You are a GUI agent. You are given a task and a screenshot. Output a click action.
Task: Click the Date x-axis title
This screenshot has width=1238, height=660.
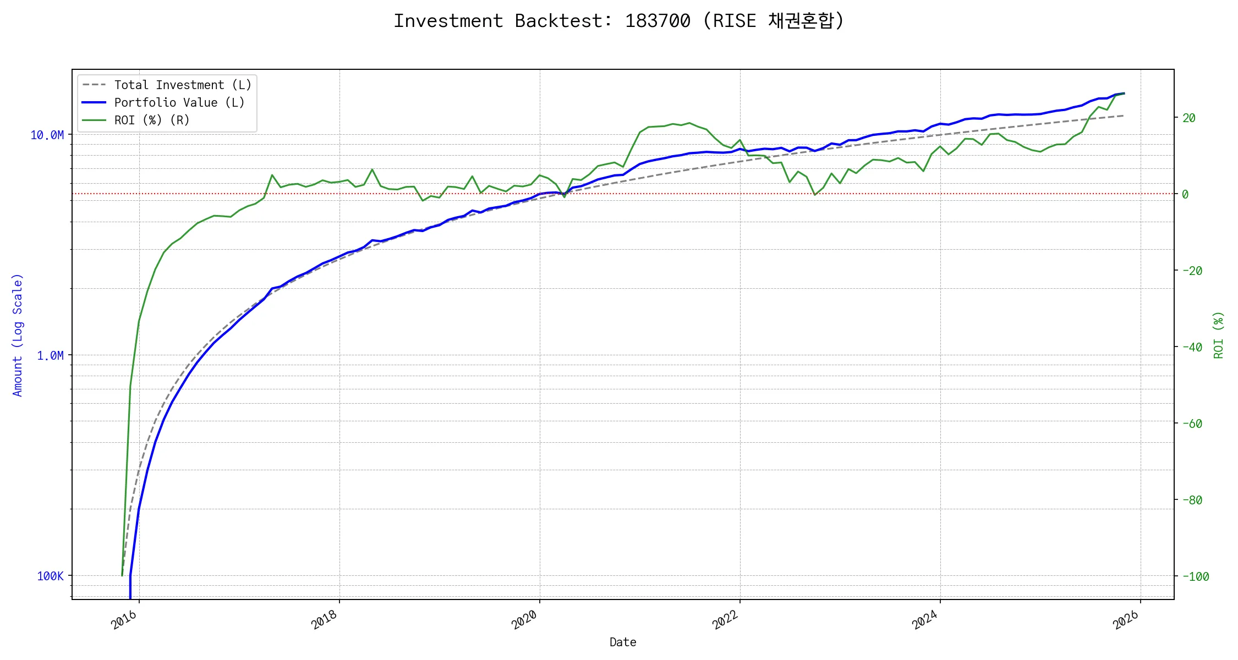[x=623, y=642]
